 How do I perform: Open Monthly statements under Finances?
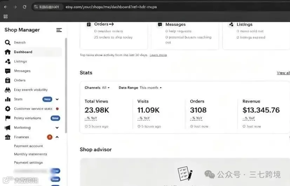pyautogui.click(x=30, y=154)
